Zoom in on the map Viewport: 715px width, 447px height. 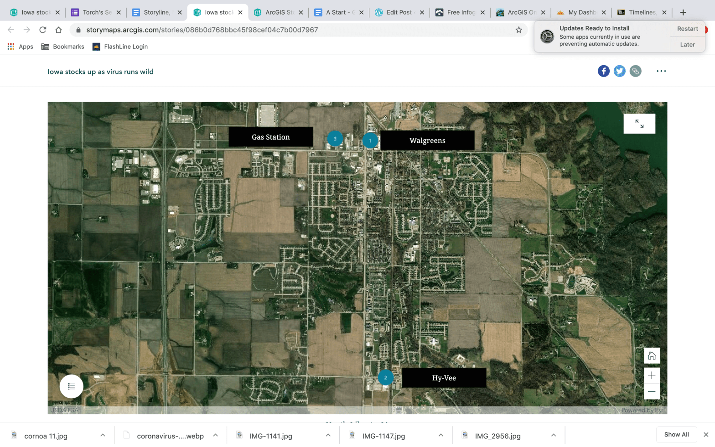(652, 375)
